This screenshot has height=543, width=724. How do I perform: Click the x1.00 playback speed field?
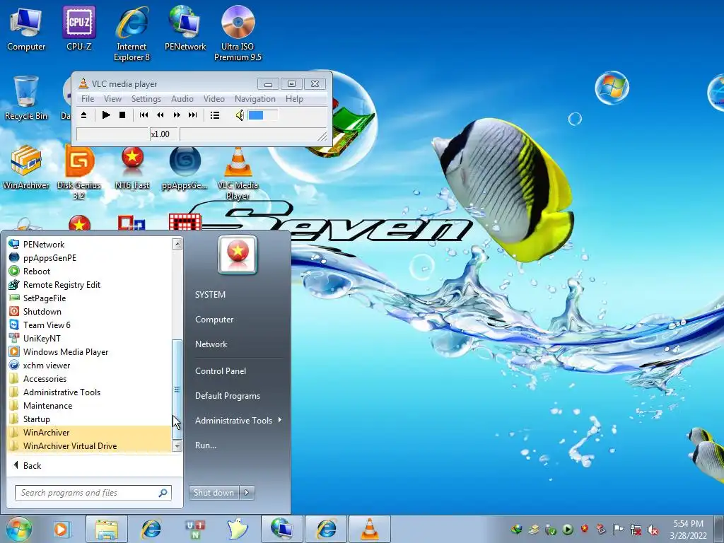click(164, 134)
